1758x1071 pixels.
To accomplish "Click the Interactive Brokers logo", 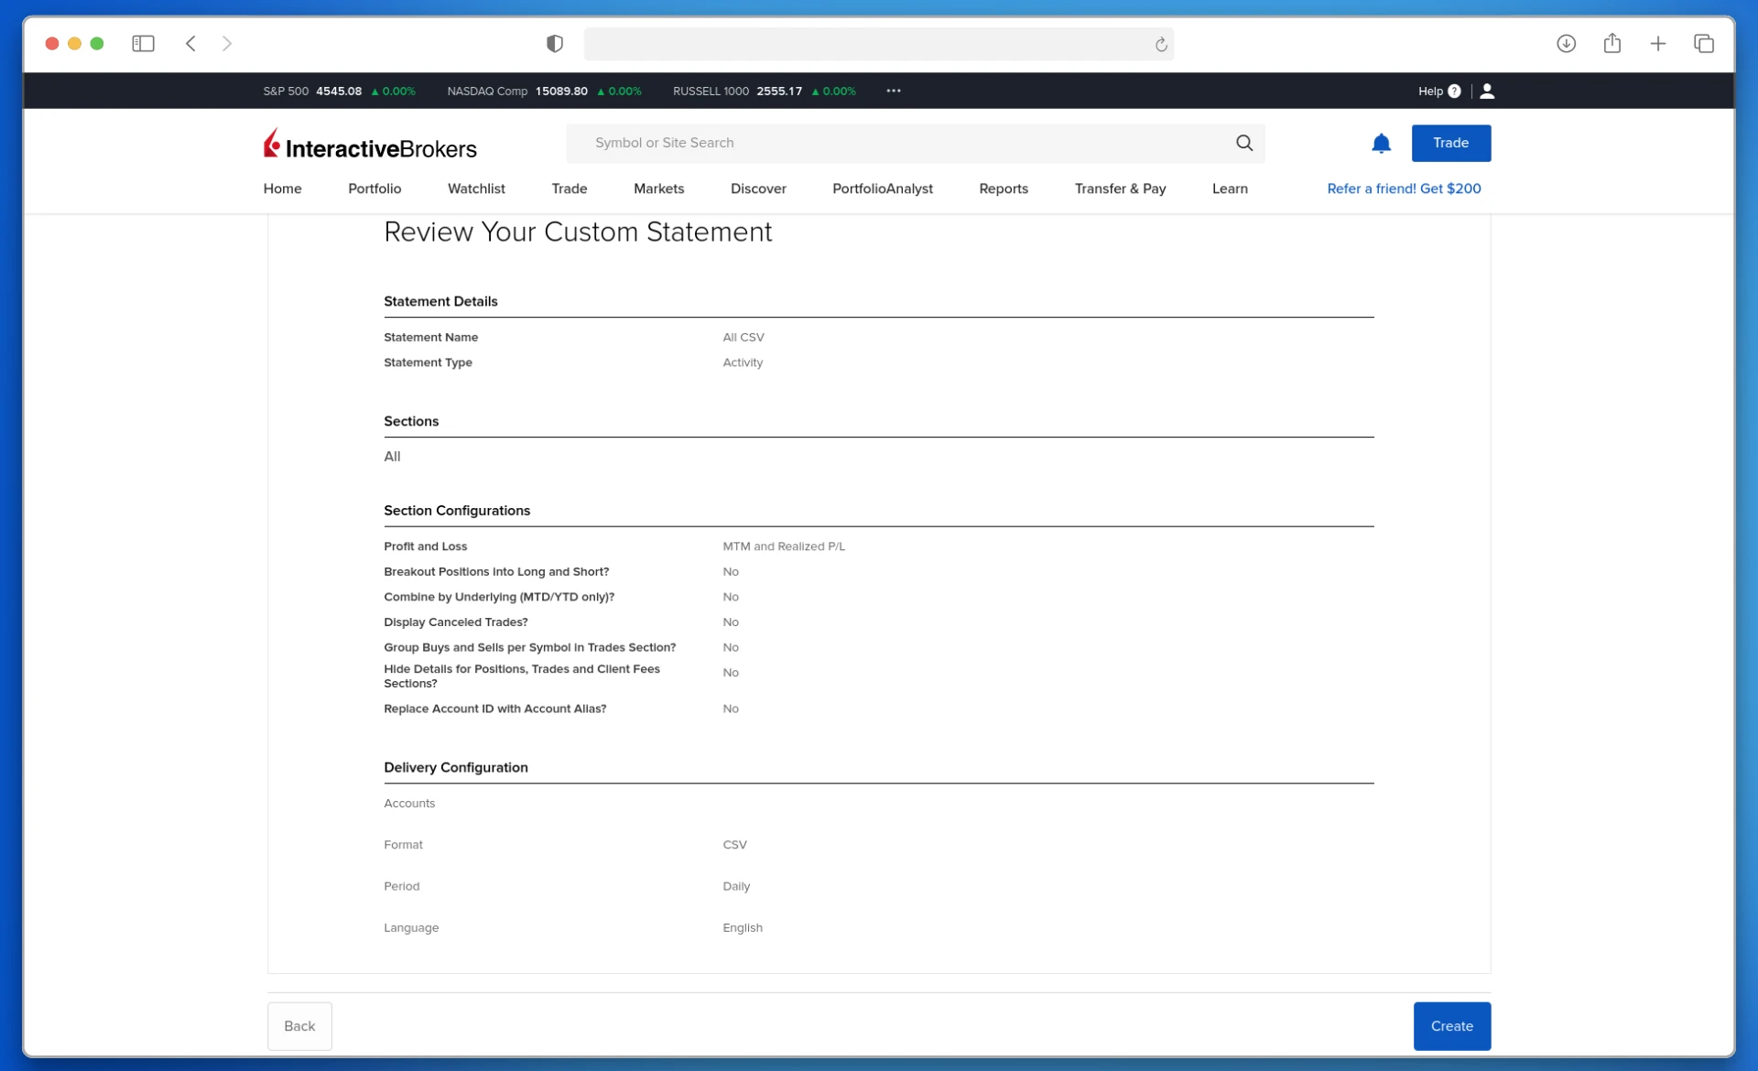I will coord(370,145).
